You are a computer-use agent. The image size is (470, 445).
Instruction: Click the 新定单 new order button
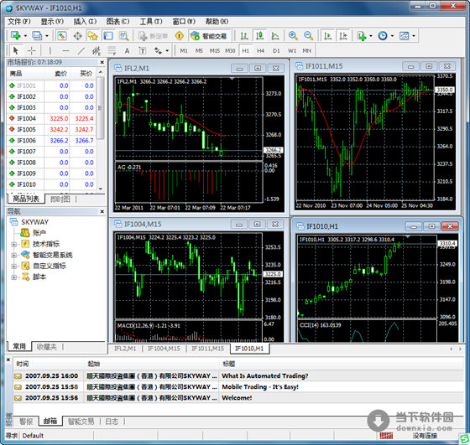click(x=153, y=36)
